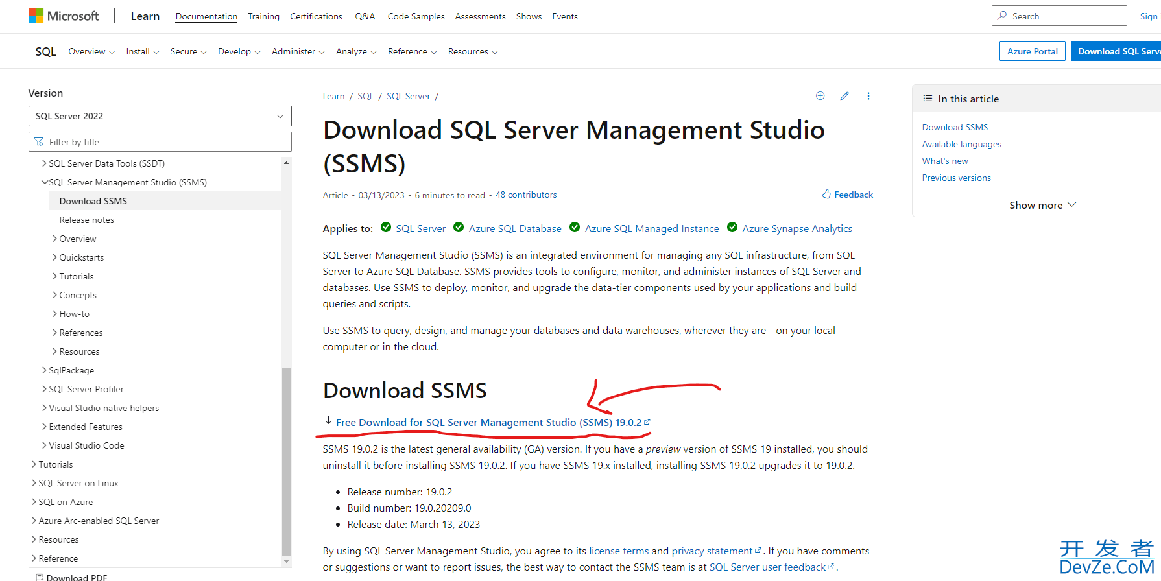
Task: Expand the Overview menu in SQL nav
Action: pyautogui.click(x=91, y=51)
